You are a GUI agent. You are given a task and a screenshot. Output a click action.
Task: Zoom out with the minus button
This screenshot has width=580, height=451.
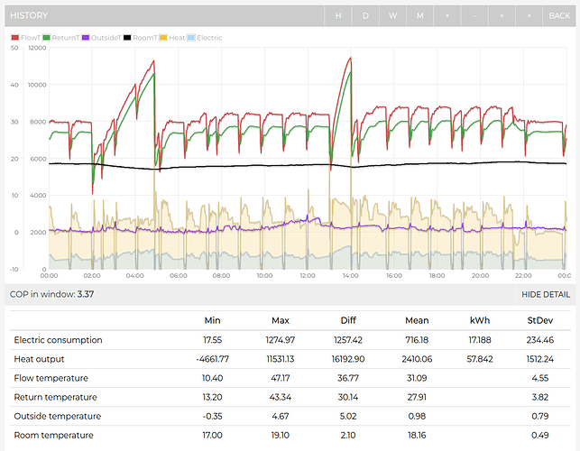(x=474, y=15)
